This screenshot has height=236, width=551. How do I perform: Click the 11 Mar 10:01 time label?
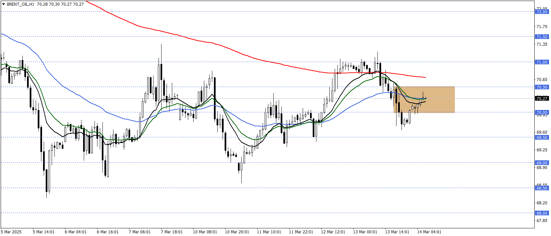tap(269, 232)
